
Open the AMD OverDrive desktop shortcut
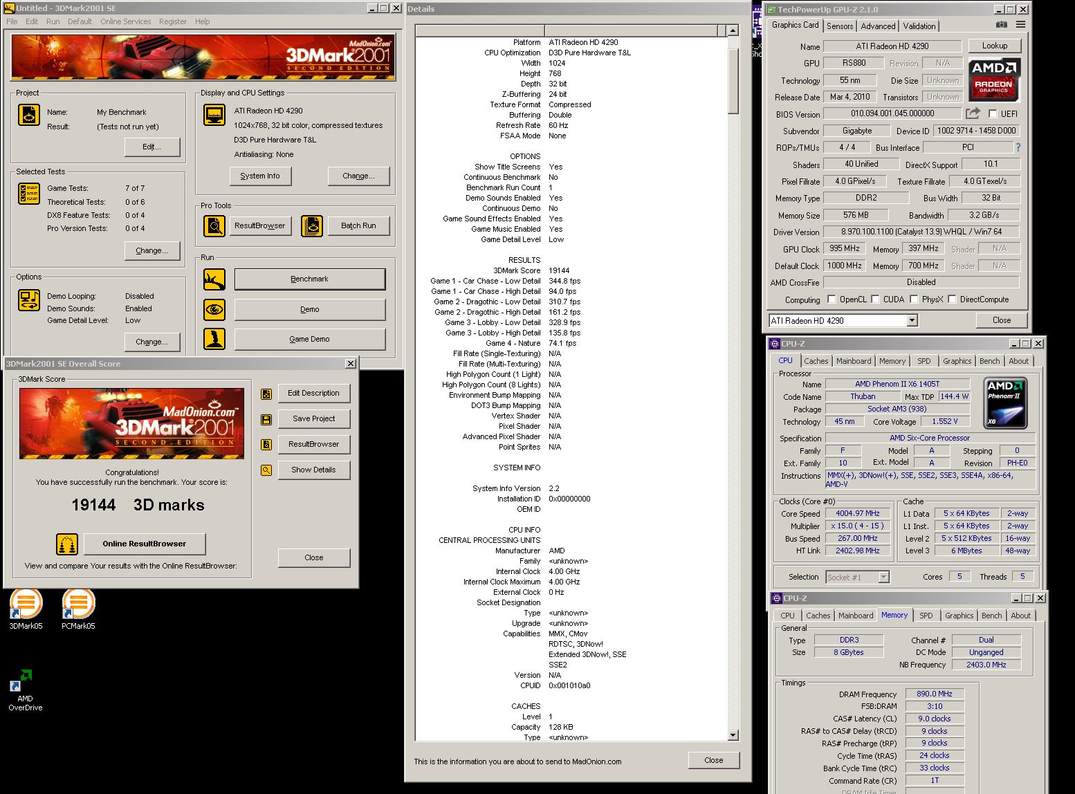[x=26, y=690]
